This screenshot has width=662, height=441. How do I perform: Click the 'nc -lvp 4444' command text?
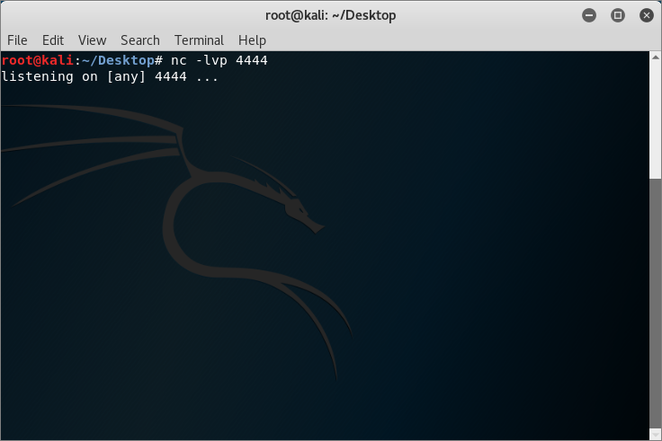tap(219, 60)
